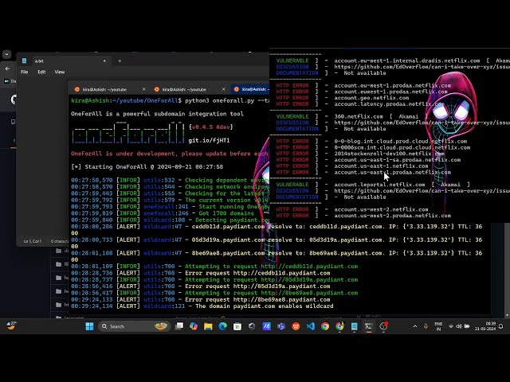Click 0-0-blog.int.cloud.prod.cloud.netflix.com entry
The width and height of the screenshot is (510, 382).
pos(400,141)
